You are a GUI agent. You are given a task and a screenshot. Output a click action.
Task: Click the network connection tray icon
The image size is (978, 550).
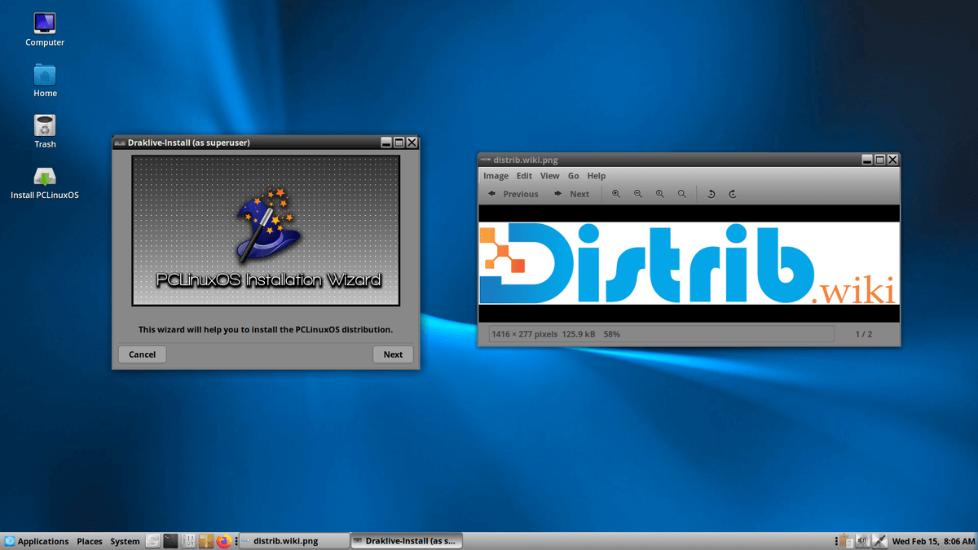click(x=880, y=541)
